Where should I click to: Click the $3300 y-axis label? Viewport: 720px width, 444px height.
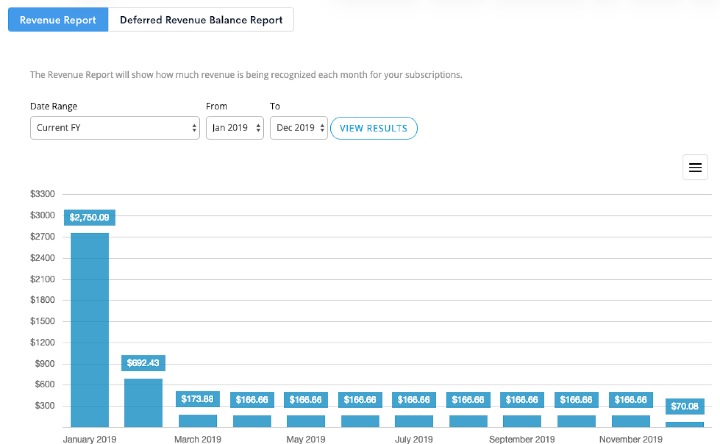[x=43, y=194]
